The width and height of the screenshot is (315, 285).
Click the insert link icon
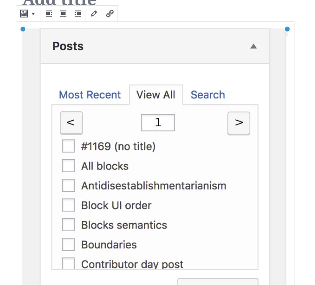(x=110, y=14)
